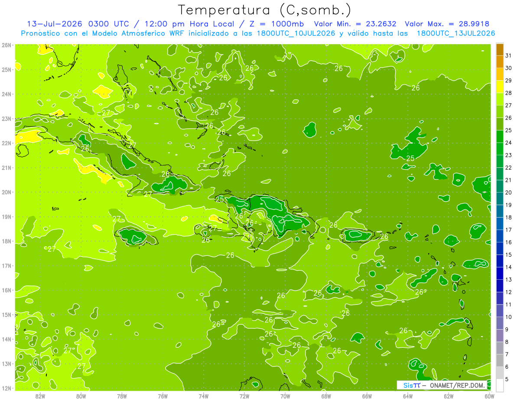Select the "Valor Max. = 28.9918" value
Image resolution: width=520 pixels, height=402 pixels.
click(x=447, y=24)
